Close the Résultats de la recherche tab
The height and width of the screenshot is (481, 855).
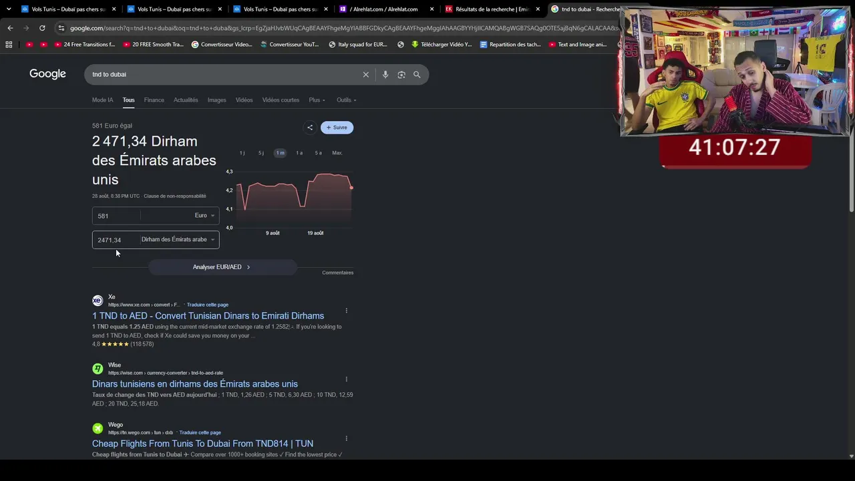pos(538,9)
